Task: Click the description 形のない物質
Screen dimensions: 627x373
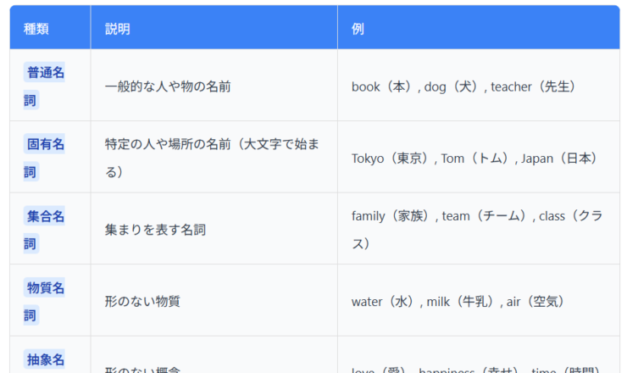Action: click(142, 302)
